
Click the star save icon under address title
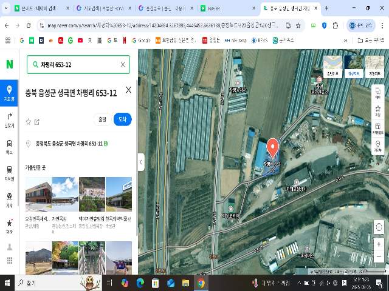[x=28, y=121]
